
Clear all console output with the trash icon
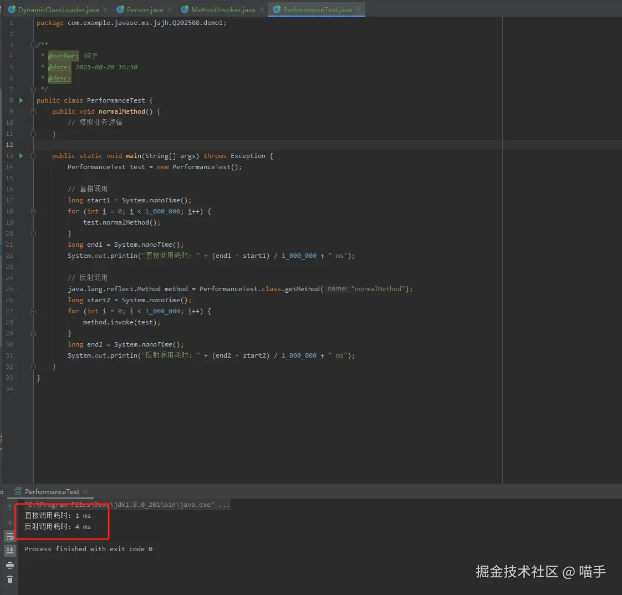[x=10, y=579]
